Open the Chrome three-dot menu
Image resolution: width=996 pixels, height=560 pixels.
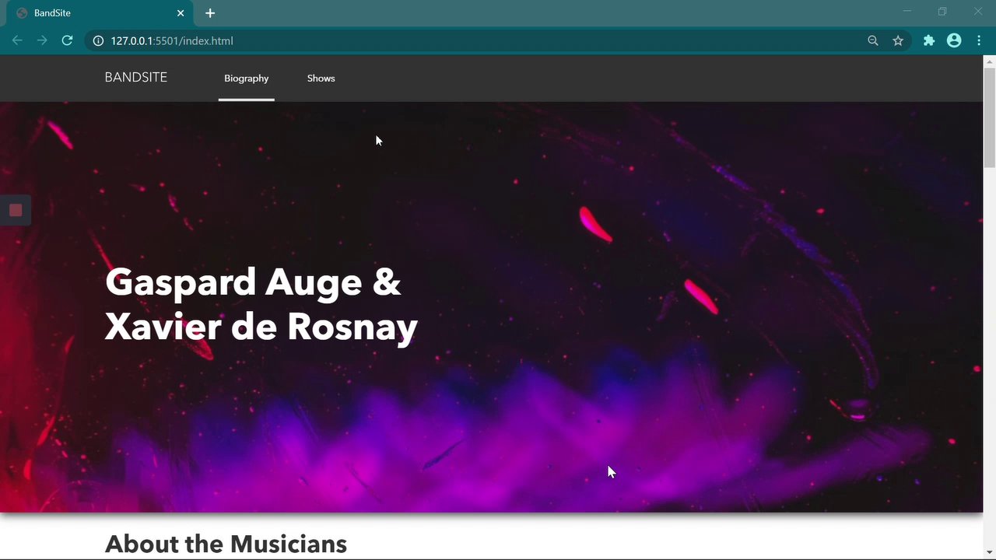click(x=979, y=40)
